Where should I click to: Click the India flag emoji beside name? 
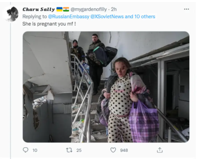click(66, 9)
